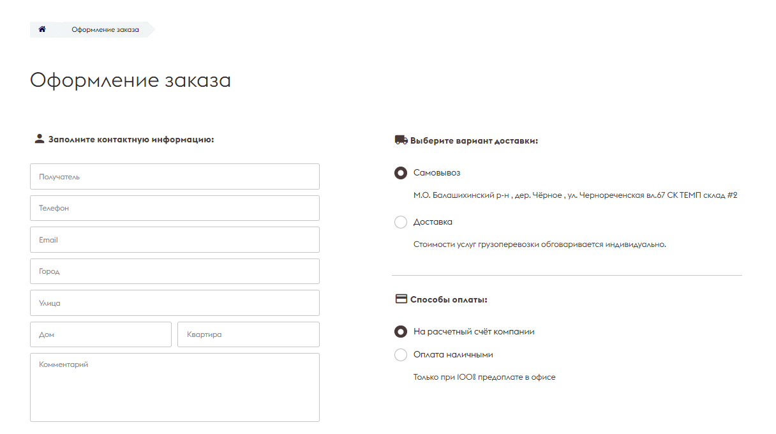Focus the Телефон input field
776x434 pixels.
[175, 208]
